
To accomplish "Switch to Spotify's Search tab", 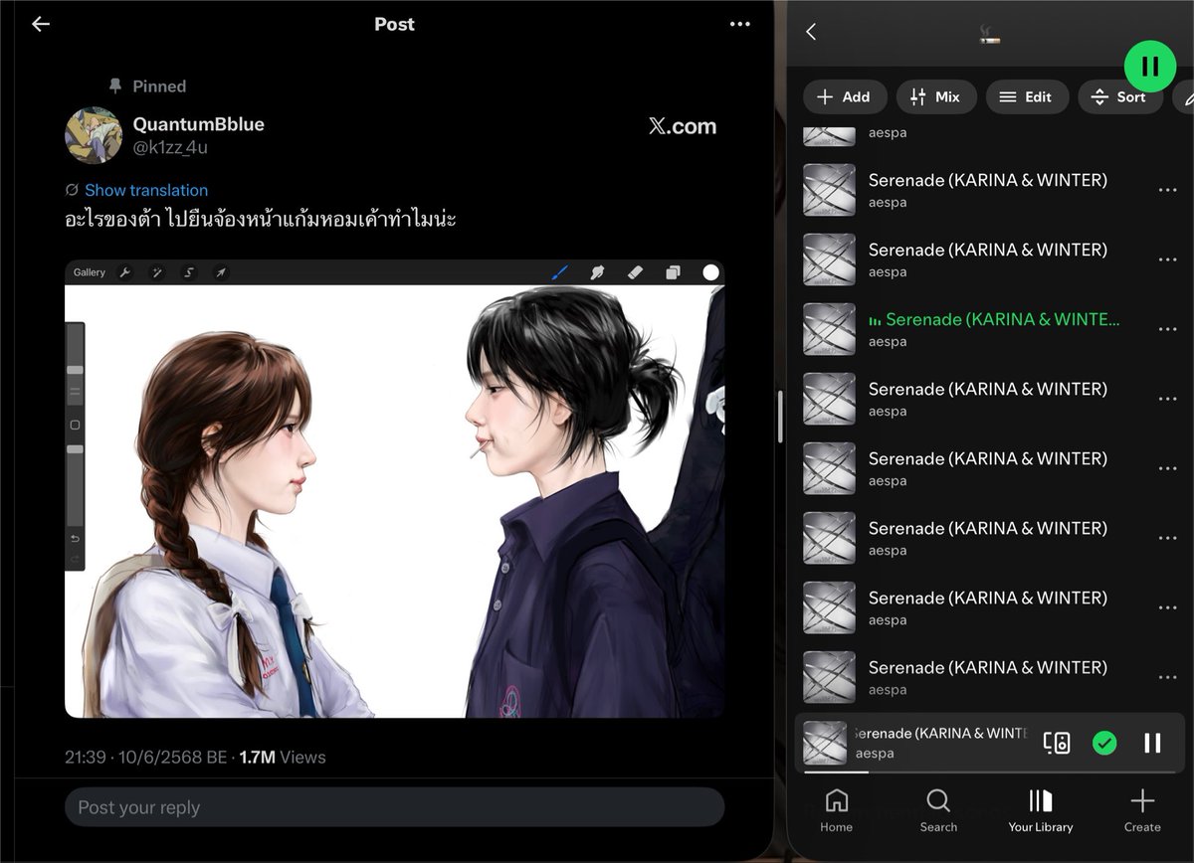I will pos(938,810).
